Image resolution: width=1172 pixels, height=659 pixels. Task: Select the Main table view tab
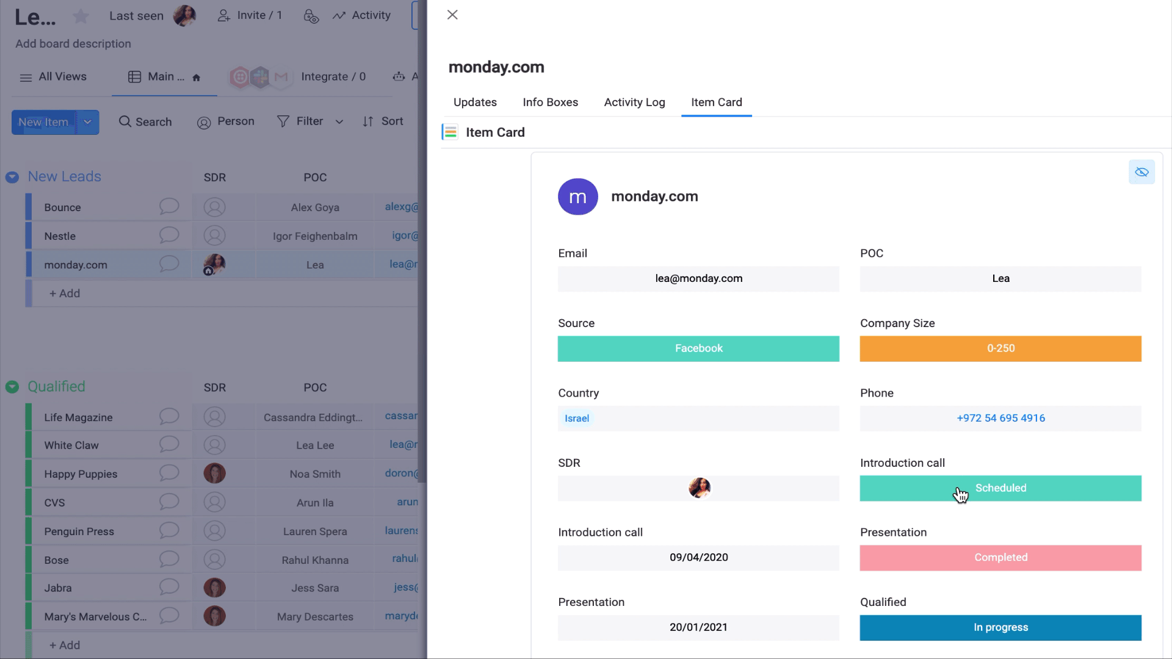[x=164, y=77]
